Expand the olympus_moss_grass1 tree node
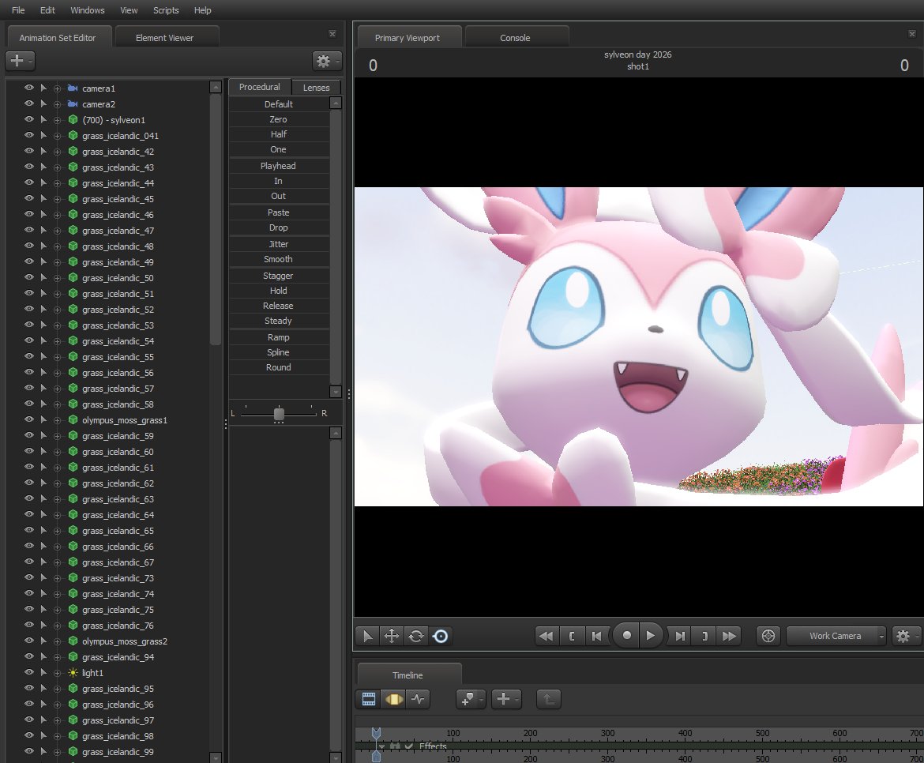This screenshot has width=924, height=763. pos(57,421)
